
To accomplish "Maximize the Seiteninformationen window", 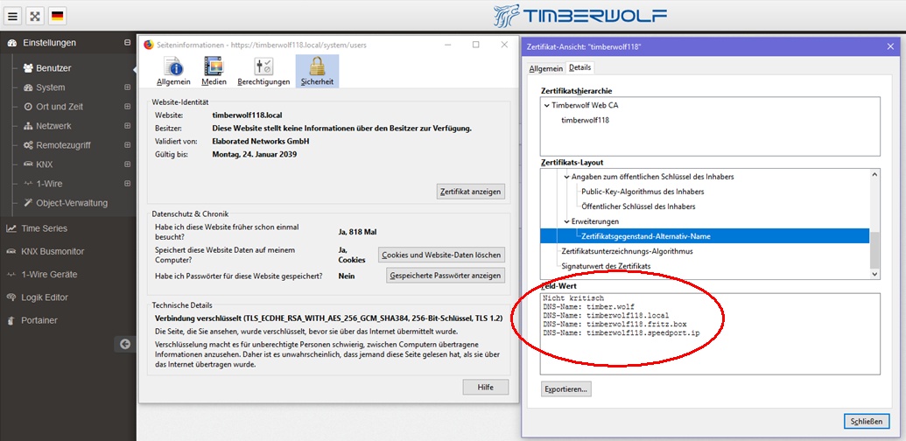I will pyautogui.click(x=475, y=45).
